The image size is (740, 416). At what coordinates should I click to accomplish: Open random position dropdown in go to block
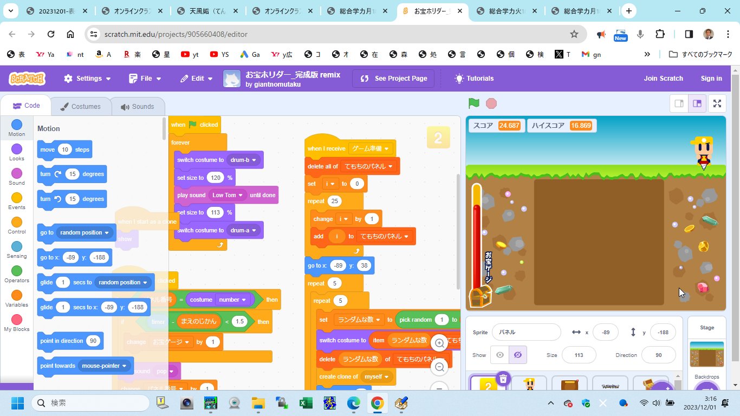85,232
